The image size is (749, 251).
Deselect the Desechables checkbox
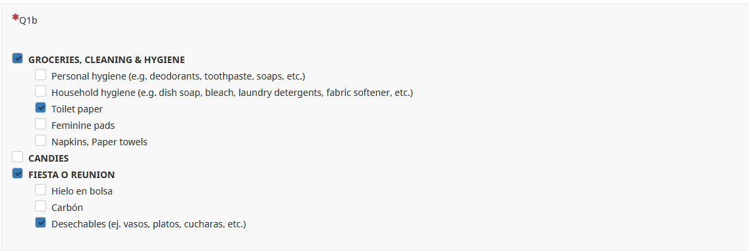41,223
